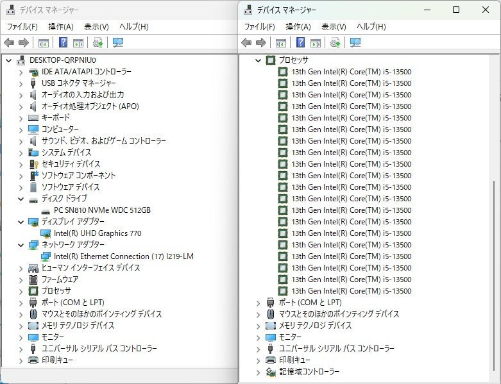Collapse ディスプレイ アダプター category

pyautogui.click(x=21, y=222)
